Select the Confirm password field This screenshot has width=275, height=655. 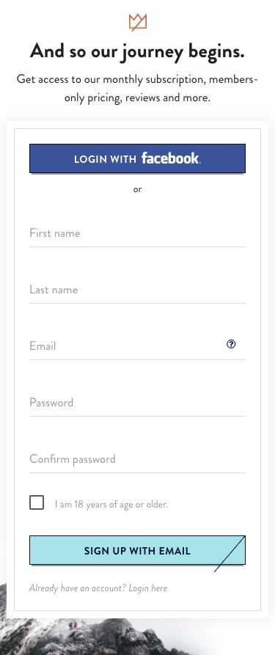tap(138, 459)
